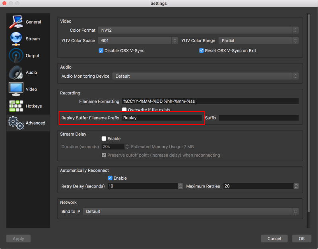Click the Cancel button
Screen dimensions: 318x249
[x=274, y=239]
